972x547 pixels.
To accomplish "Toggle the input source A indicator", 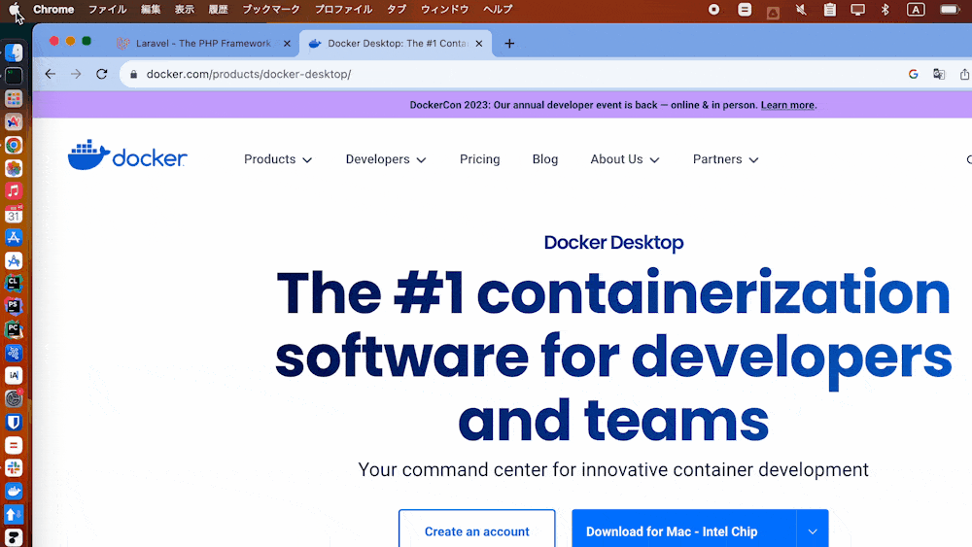I will pyautogui.click(x=916, y=10).
